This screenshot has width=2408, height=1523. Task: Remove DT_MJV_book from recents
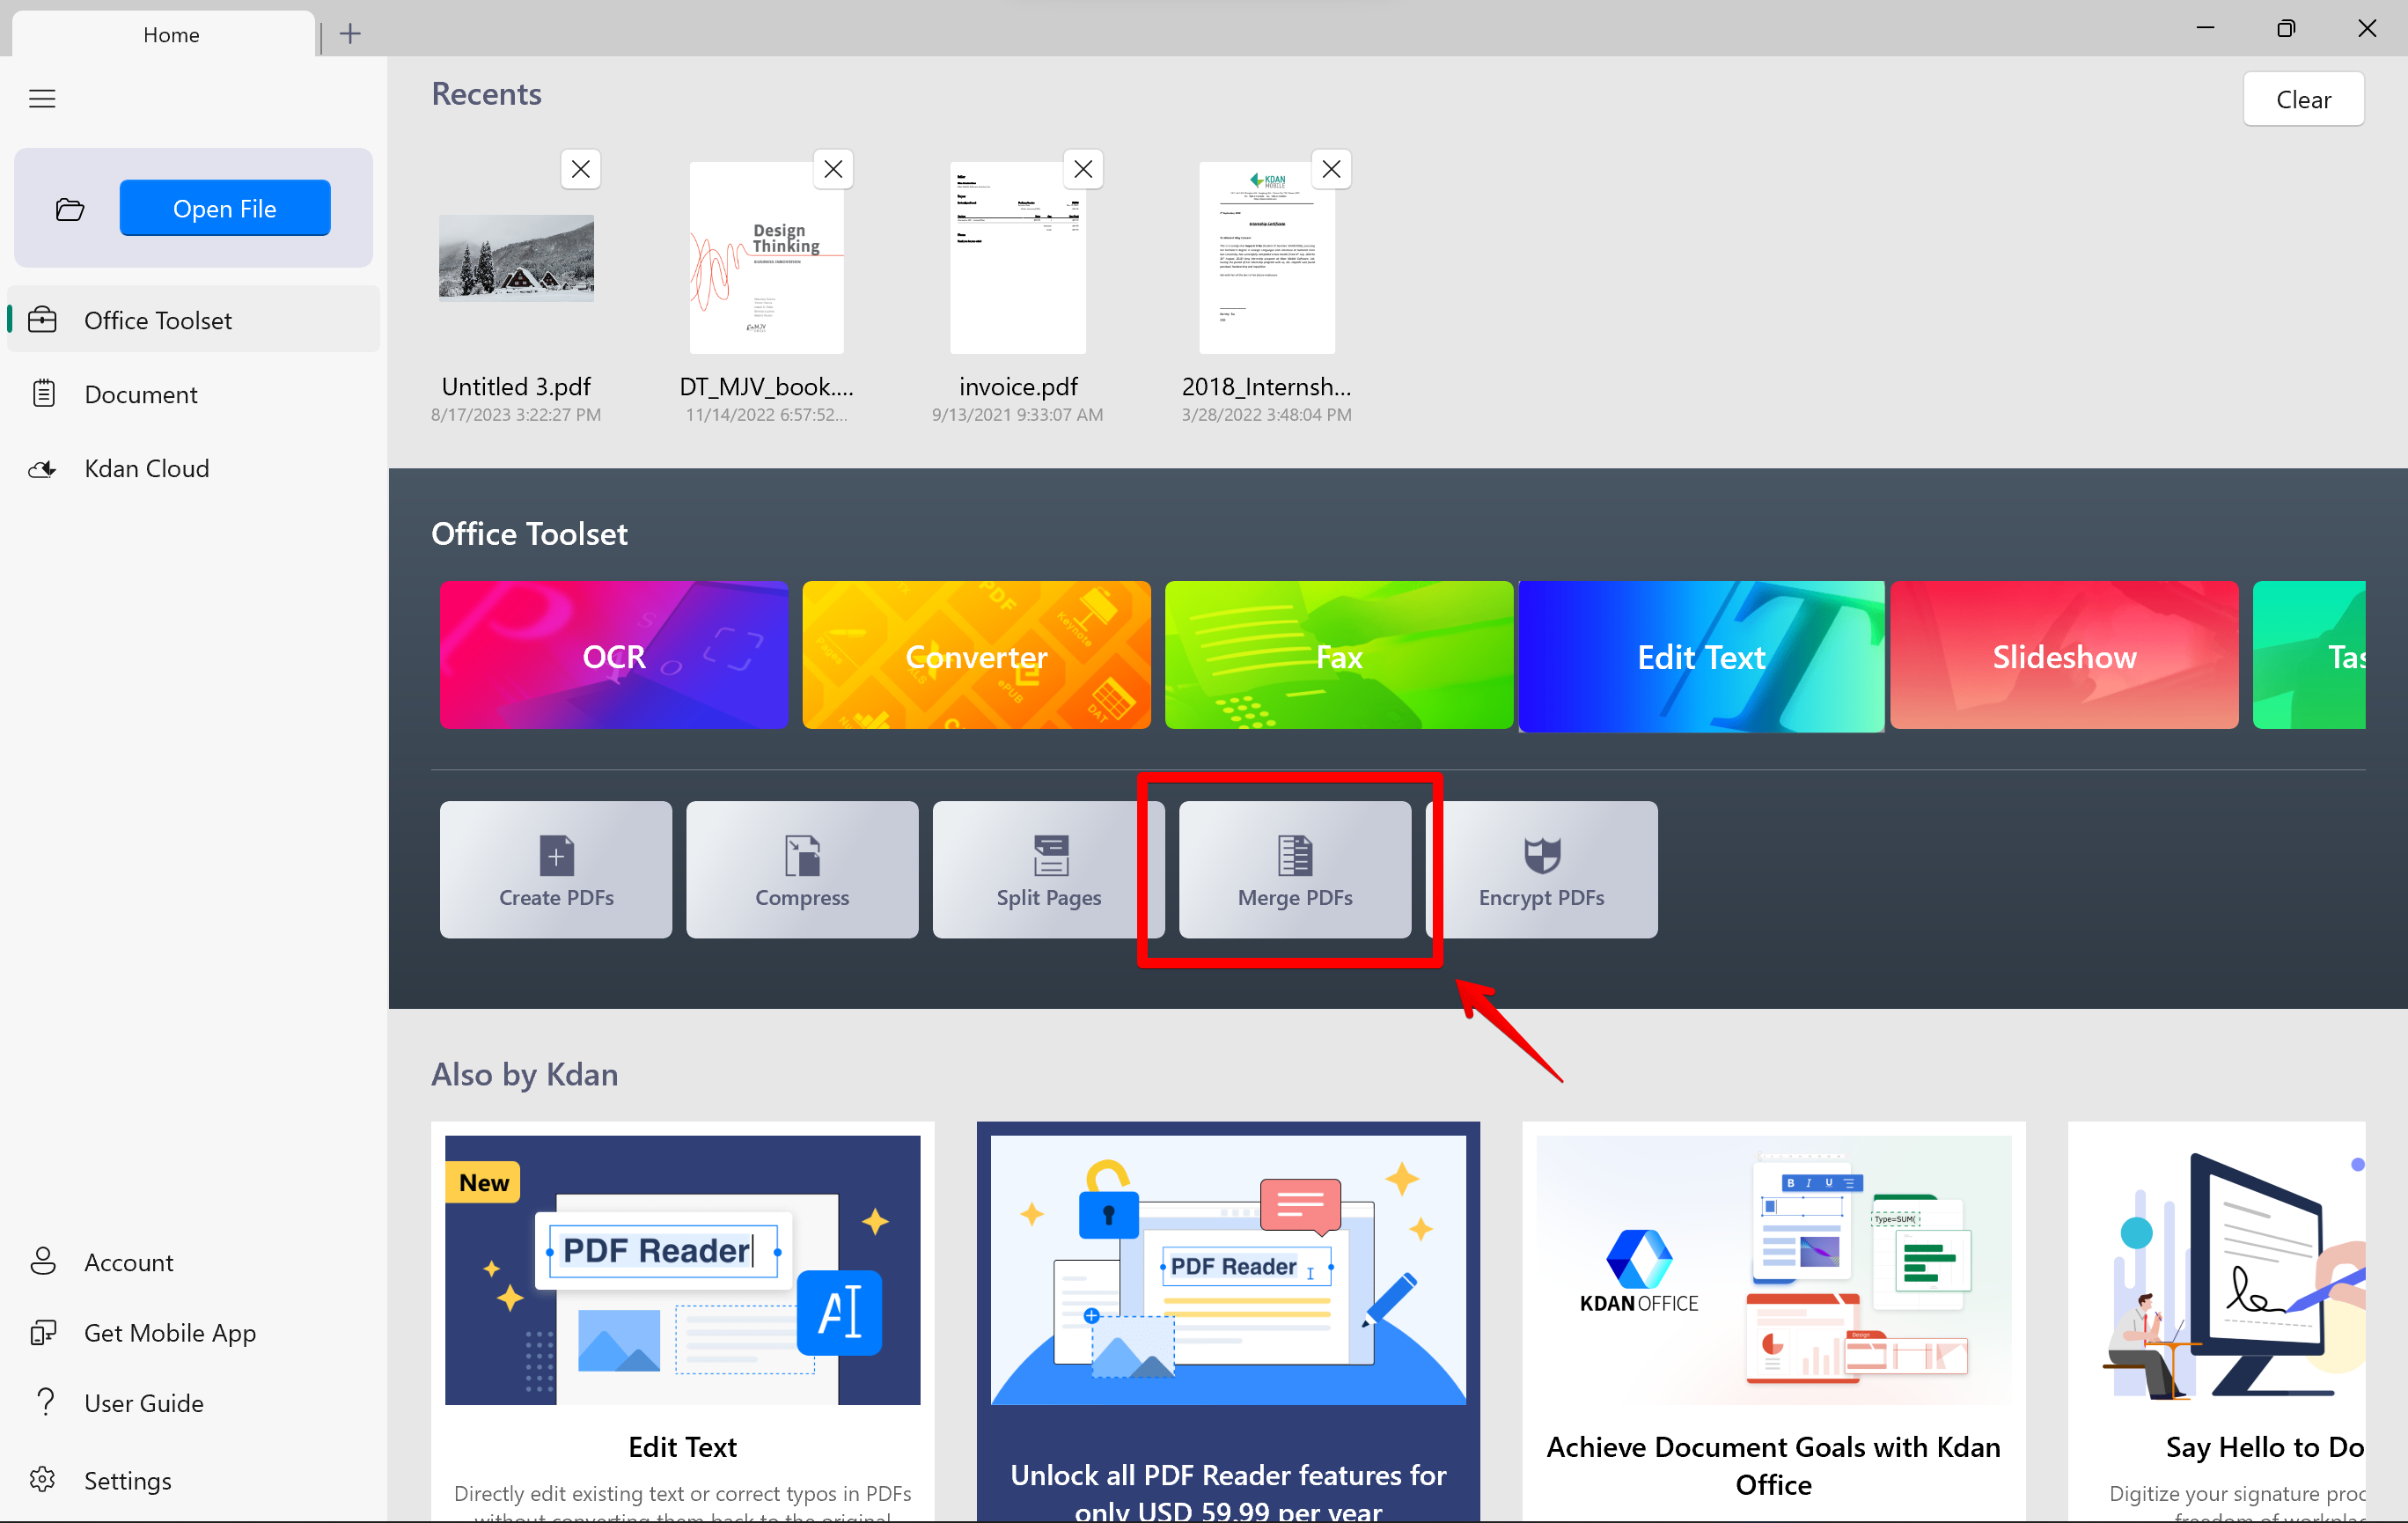click(833, 170)
